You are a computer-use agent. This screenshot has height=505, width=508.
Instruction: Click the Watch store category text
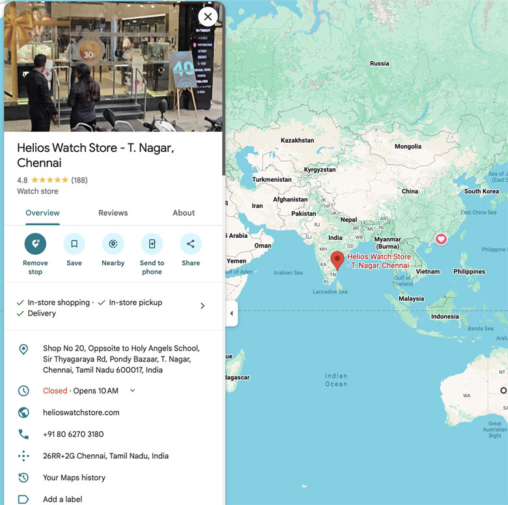click(x=38, y=191)
